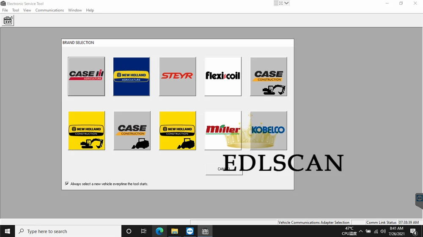
Task: Open the Communications menu
Action: coord(49,10)
